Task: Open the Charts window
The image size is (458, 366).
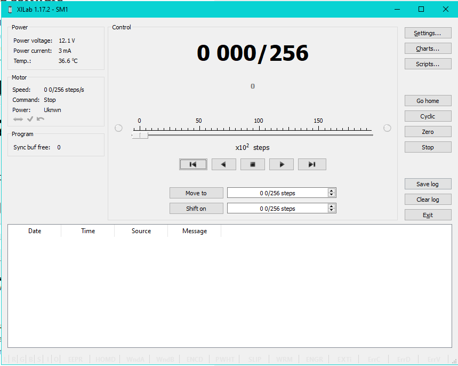Action: click(428, 49)
